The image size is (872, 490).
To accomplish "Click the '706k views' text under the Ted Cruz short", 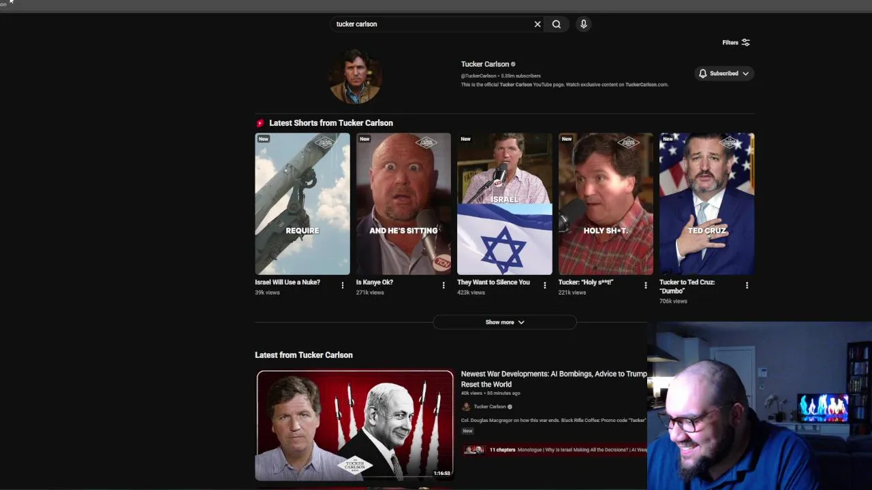I will 673,301.
